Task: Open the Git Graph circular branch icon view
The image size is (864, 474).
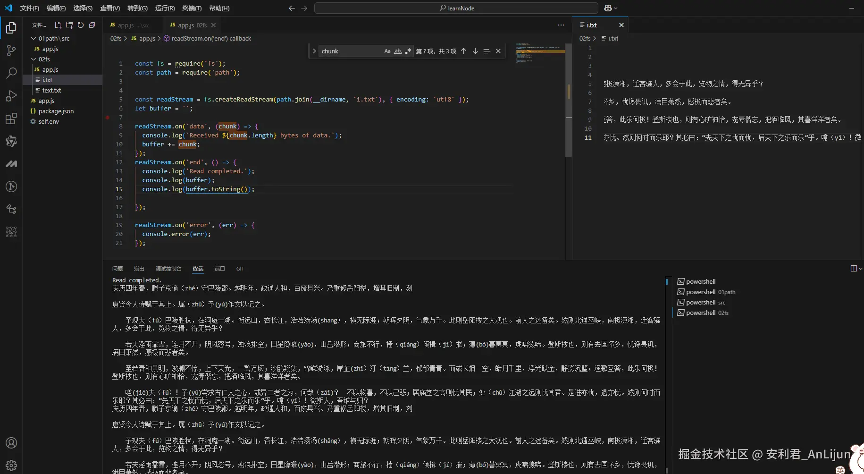Action: pos(11,186)
